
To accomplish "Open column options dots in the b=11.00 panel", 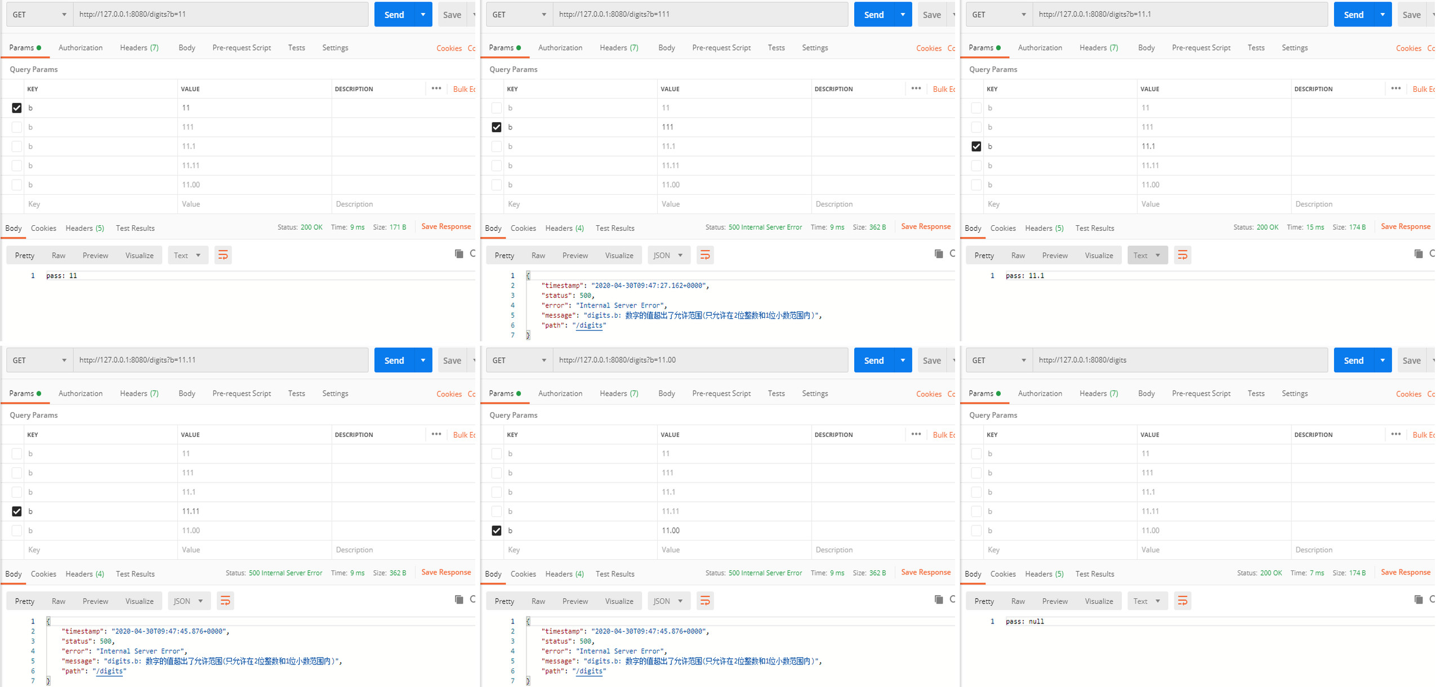I will (916, 434).
